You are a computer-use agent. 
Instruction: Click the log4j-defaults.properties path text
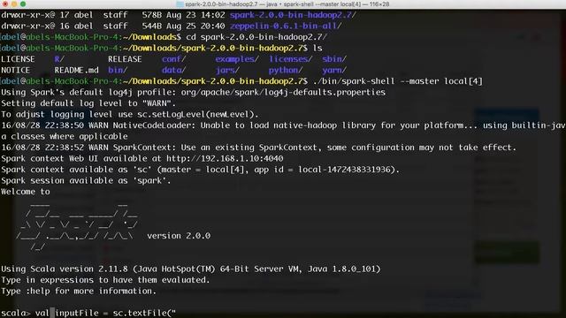(283, 92)
